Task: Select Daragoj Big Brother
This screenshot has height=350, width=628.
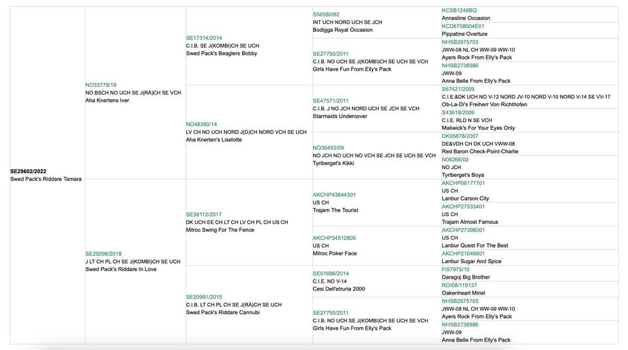Action: coord(466,278)
